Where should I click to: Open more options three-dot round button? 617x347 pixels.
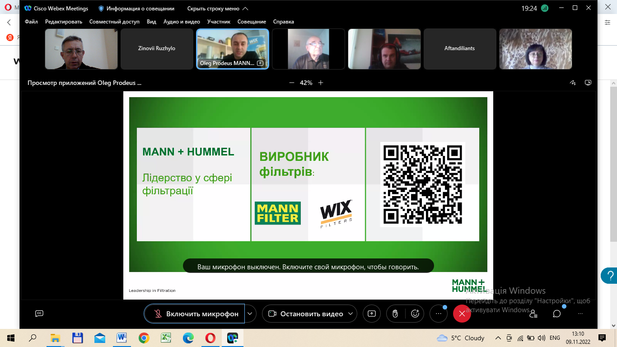coord(438,314)
